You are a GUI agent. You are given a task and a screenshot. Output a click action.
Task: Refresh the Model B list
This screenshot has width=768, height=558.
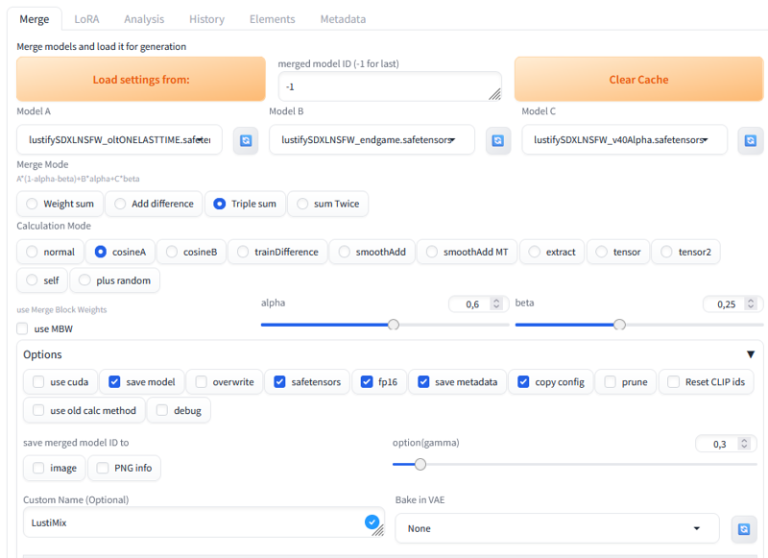tap(497, 140)
